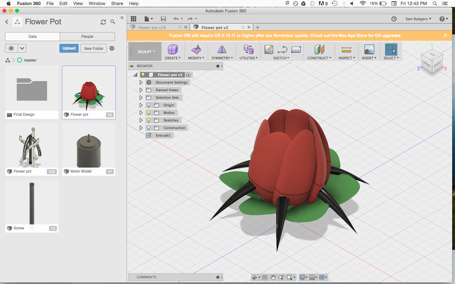Open the Motor Model thumbnail
This screenshot has width=455, height=284.
[89, 149]
